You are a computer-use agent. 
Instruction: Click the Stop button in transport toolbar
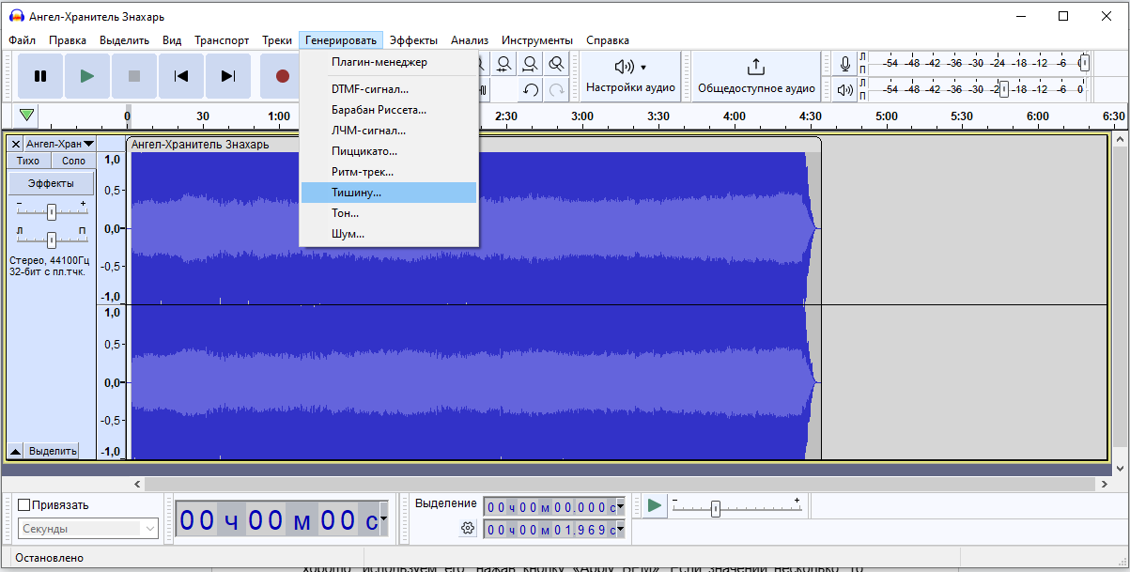[x=134, y=75]
